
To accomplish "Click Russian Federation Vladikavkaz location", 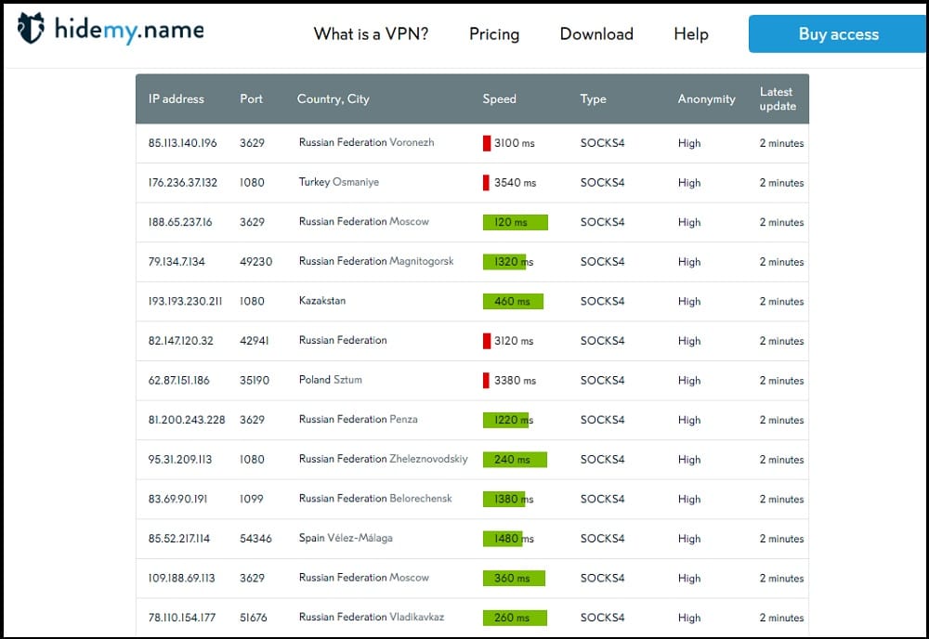I will pos(371,617).
